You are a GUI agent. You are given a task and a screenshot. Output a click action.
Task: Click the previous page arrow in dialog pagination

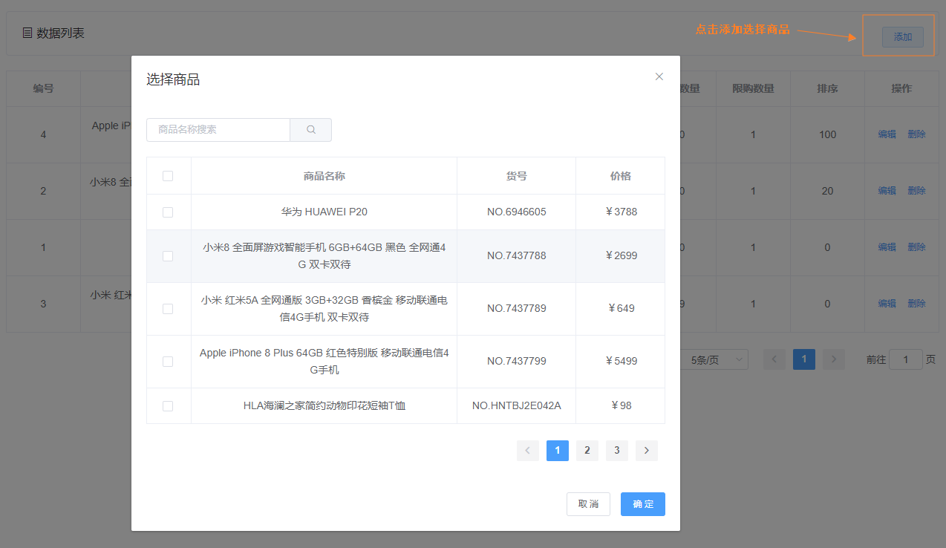pos(528,450)
